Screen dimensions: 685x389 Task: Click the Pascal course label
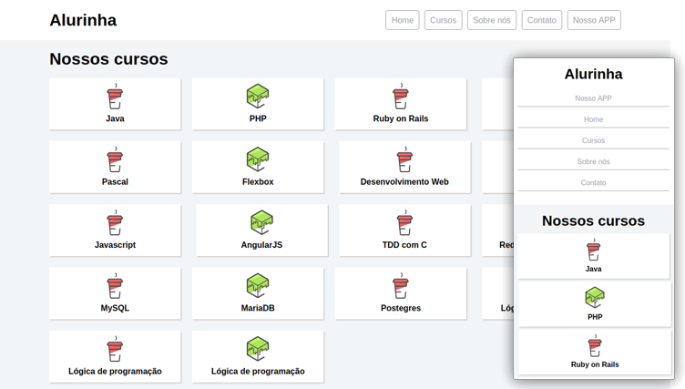tap(115, 182)
